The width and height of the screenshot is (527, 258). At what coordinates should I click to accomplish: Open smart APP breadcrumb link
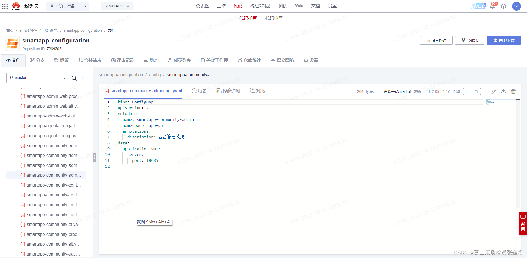click(x=28, y=30)
